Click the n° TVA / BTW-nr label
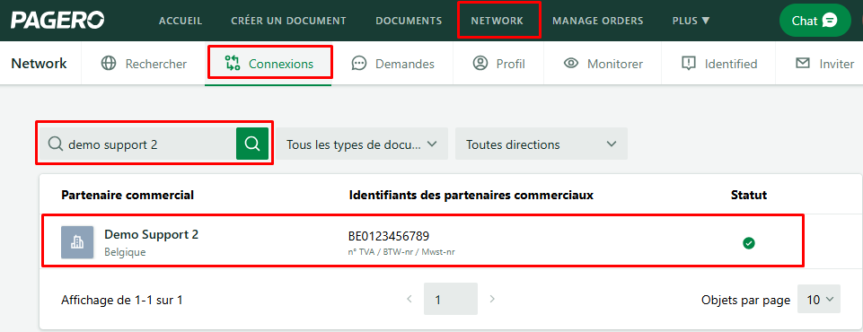The width and height of the screenshot is (863, 332). (401, 252)
